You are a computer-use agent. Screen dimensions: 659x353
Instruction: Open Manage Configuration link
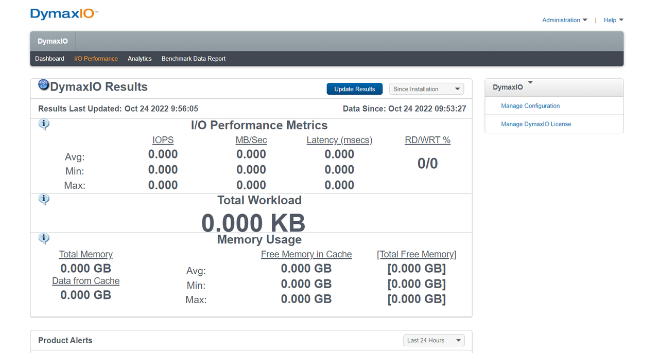tap(530, 106)
